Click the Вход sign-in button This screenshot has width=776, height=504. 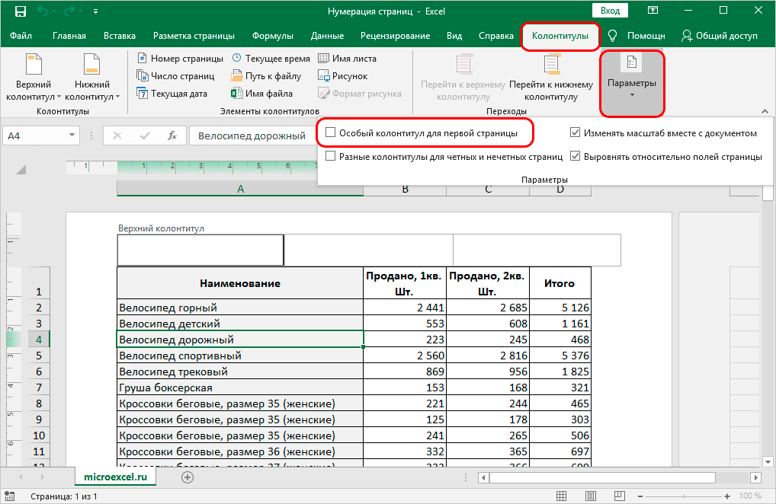(x=611, y=11)
